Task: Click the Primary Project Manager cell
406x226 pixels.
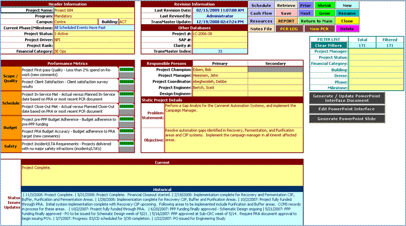Action: 220,76
